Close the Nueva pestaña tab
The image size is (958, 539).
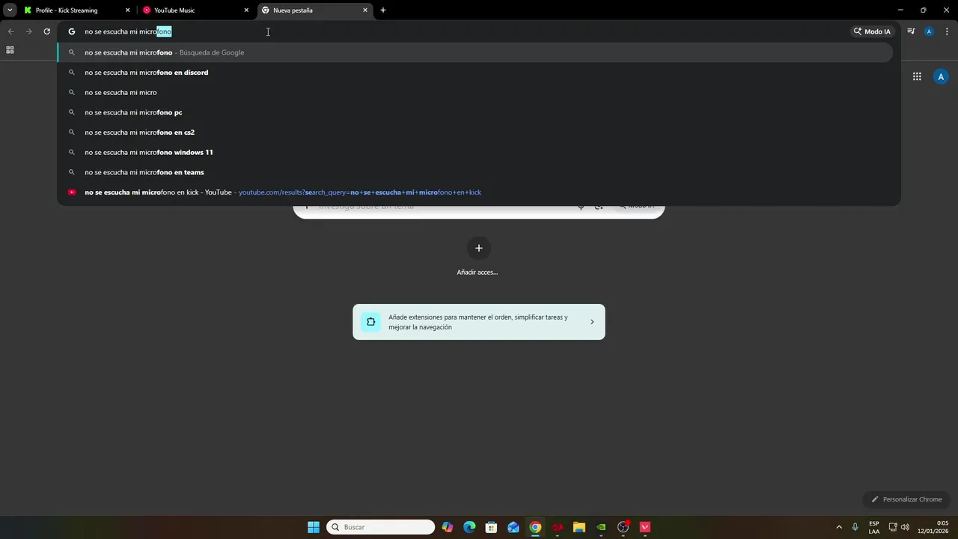click(365, 10)
